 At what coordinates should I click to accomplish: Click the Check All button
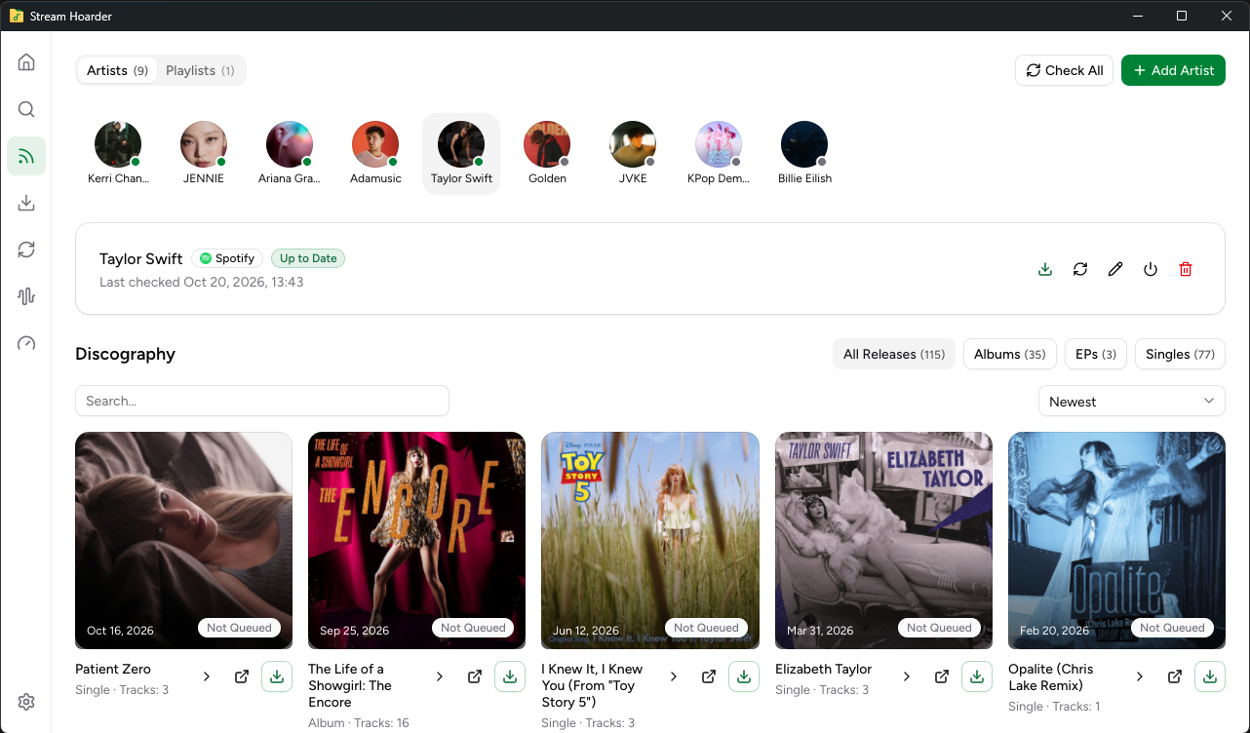(1064, 70)
